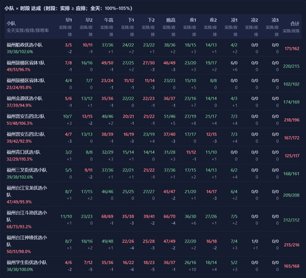Click the 66/70 cell in 晚高 column
Image resolution: width=306 pixels, height=278 pixels.
pyautogui.click(x=170, y=216)
